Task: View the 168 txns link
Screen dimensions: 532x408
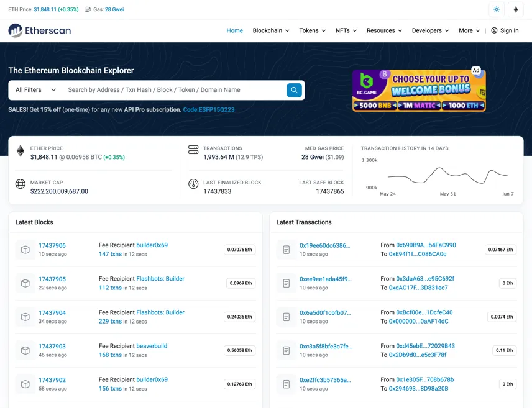Action: (x=110, y=355)
